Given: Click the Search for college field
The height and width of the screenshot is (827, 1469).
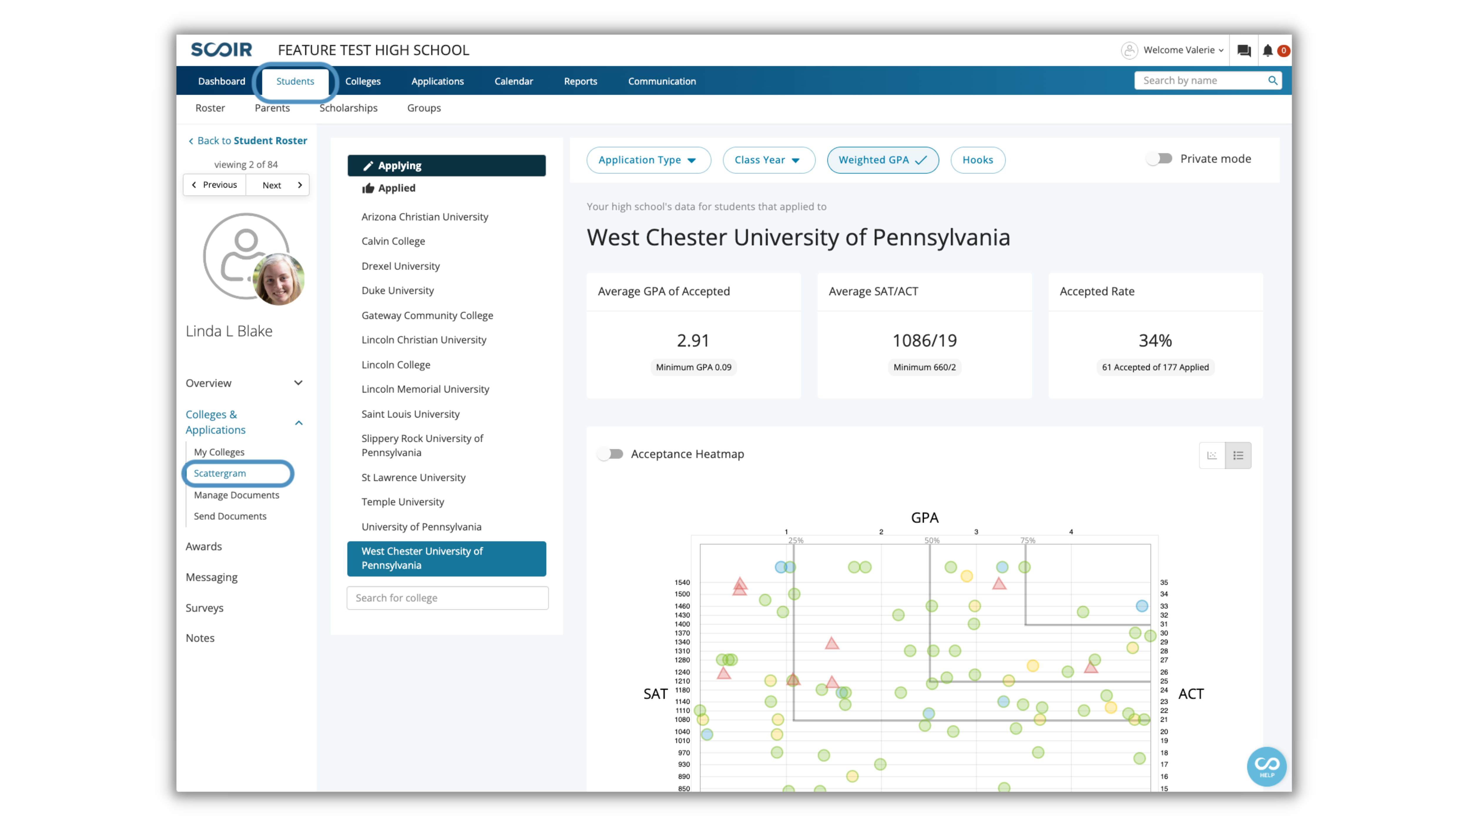Looking at the screenshot, I should pyautogui.click(x=448, y=598).
